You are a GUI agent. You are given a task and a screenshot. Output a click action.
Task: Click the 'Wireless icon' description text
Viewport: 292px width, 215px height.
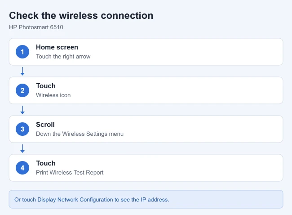[53, 95]
